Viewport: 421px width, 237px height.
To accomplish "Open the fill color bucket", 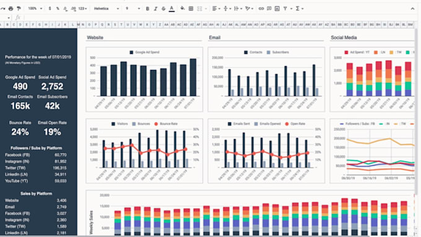I will pos(183,9).
